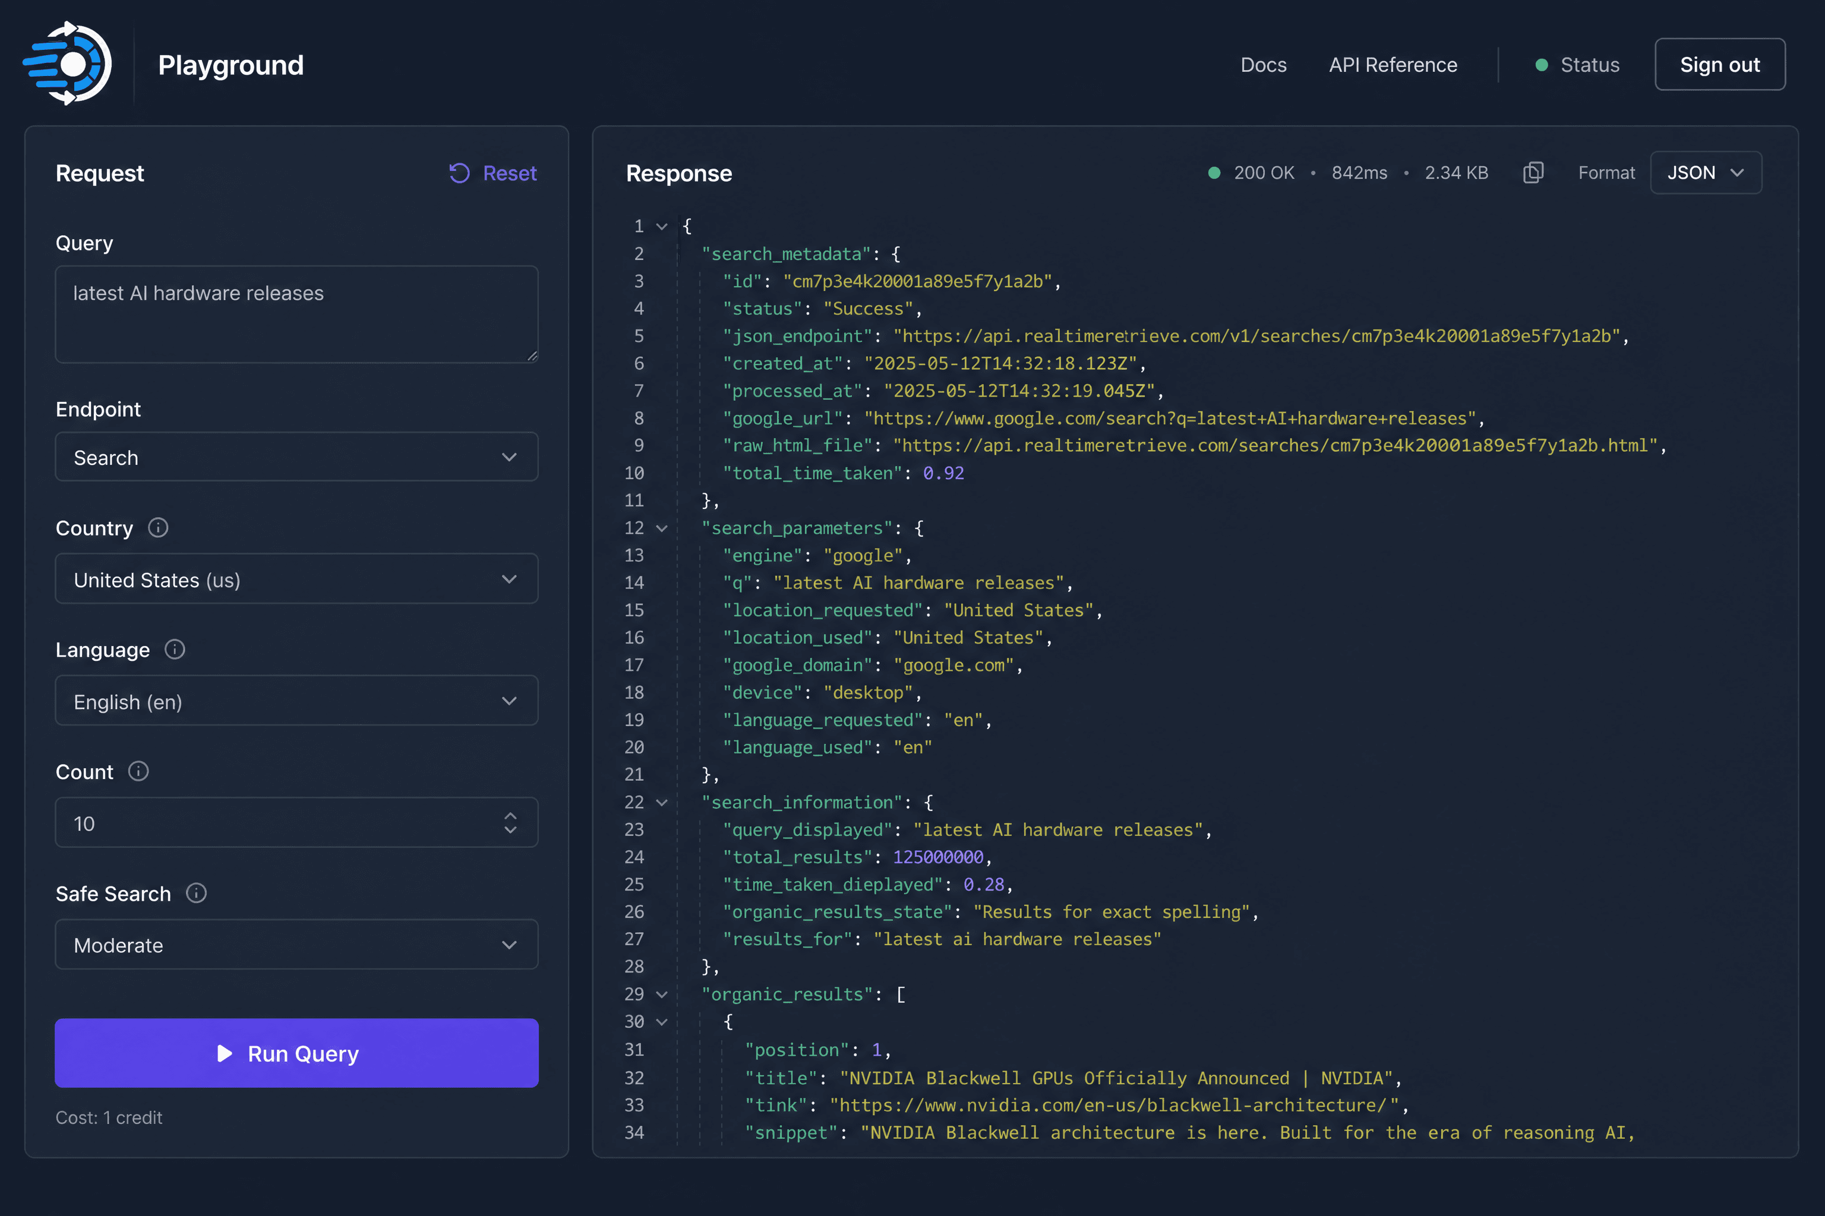Open the Safe Search Moderate dropdown
The width and height of the screenshot is (1825, 1216).
[x=296, y=945]
